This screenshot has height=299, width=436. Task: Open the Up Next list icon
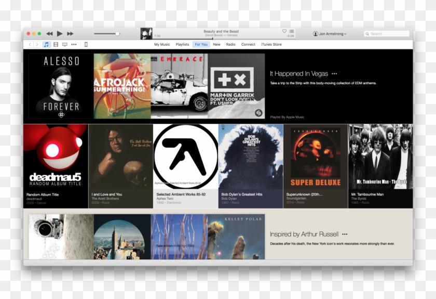291,31
